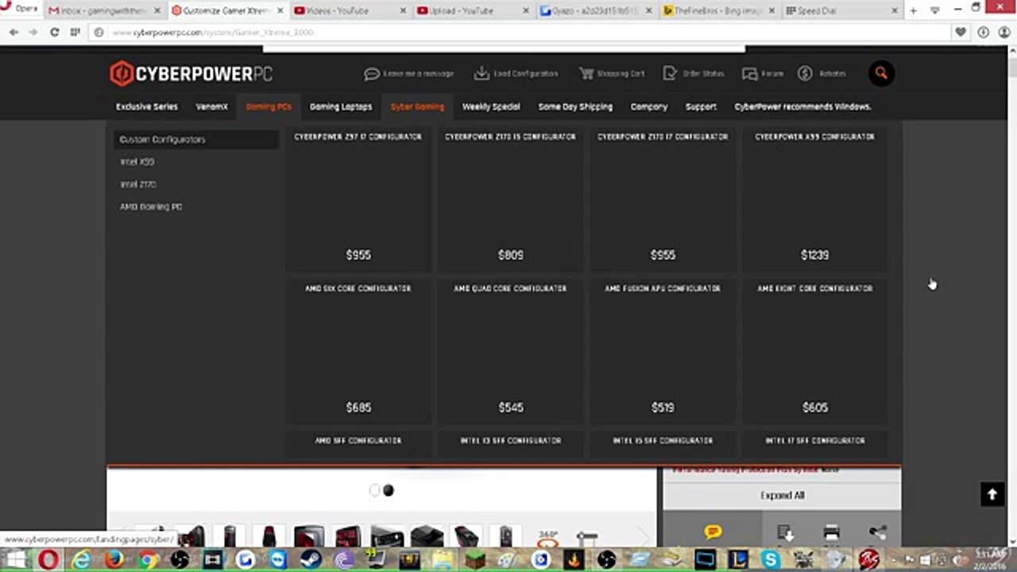This screenshot has width=1017, height=572.
Task: Open Steam from the taskbar
Action: click(x=311, y=559)
